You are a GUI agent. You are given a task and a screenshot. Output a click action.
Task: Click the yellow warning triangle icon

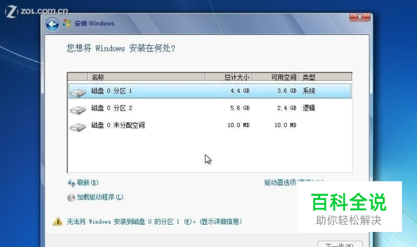(57, 222)
